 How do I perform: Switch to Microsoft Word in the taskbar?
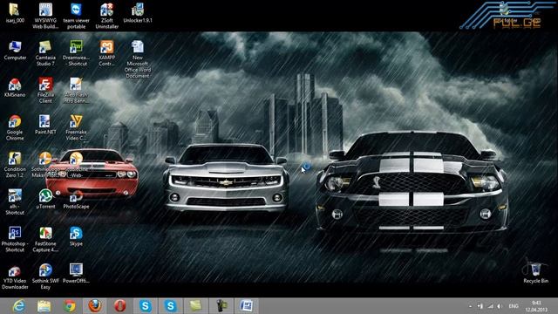tap(246, 306)
